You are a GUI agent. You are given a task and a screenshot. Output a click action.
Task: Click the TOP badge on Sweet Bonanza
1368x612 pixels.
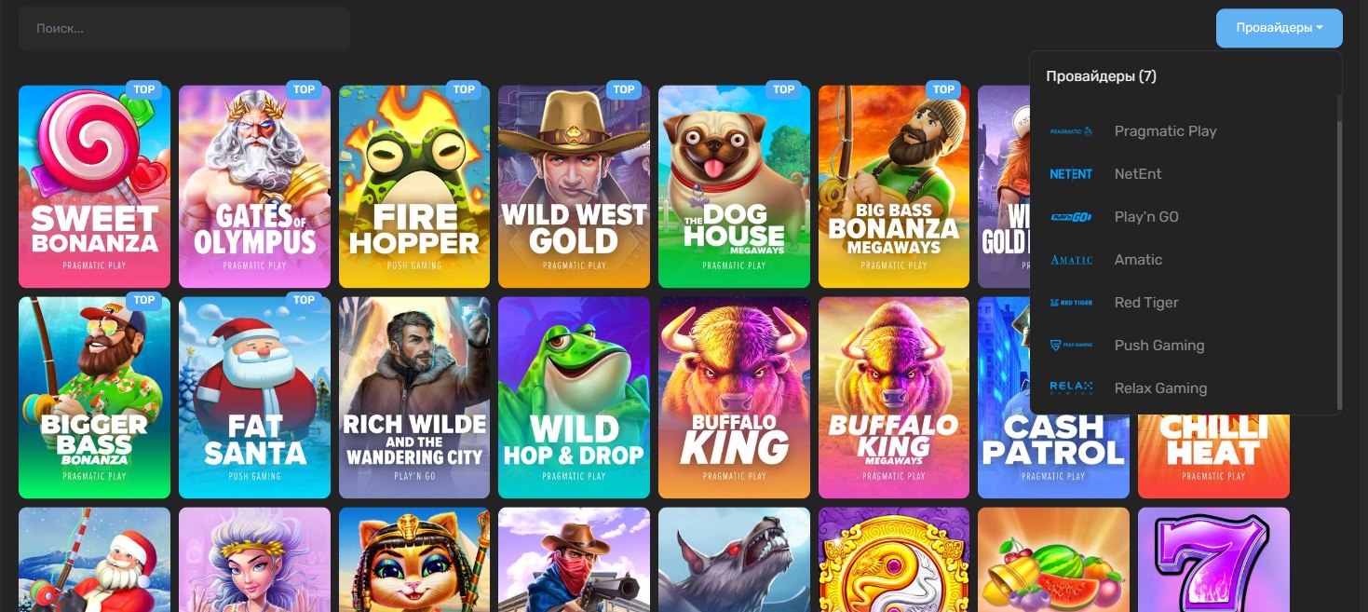(x=144, y=90)
